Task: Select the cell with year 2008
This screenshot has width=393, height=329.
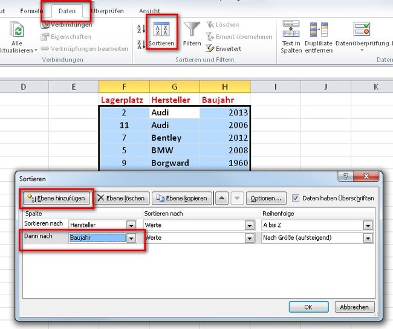Action: tap(225, 150)
